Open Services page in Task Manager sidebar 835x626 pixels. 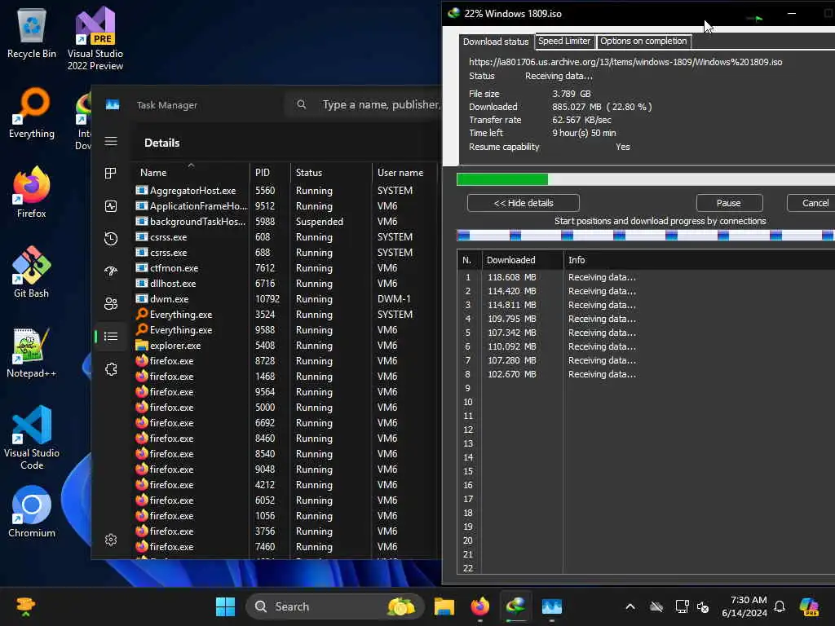111,369
